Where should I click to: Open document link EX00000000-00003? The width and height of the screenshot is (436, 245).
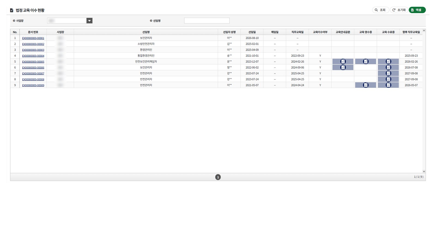pos(33,50)
